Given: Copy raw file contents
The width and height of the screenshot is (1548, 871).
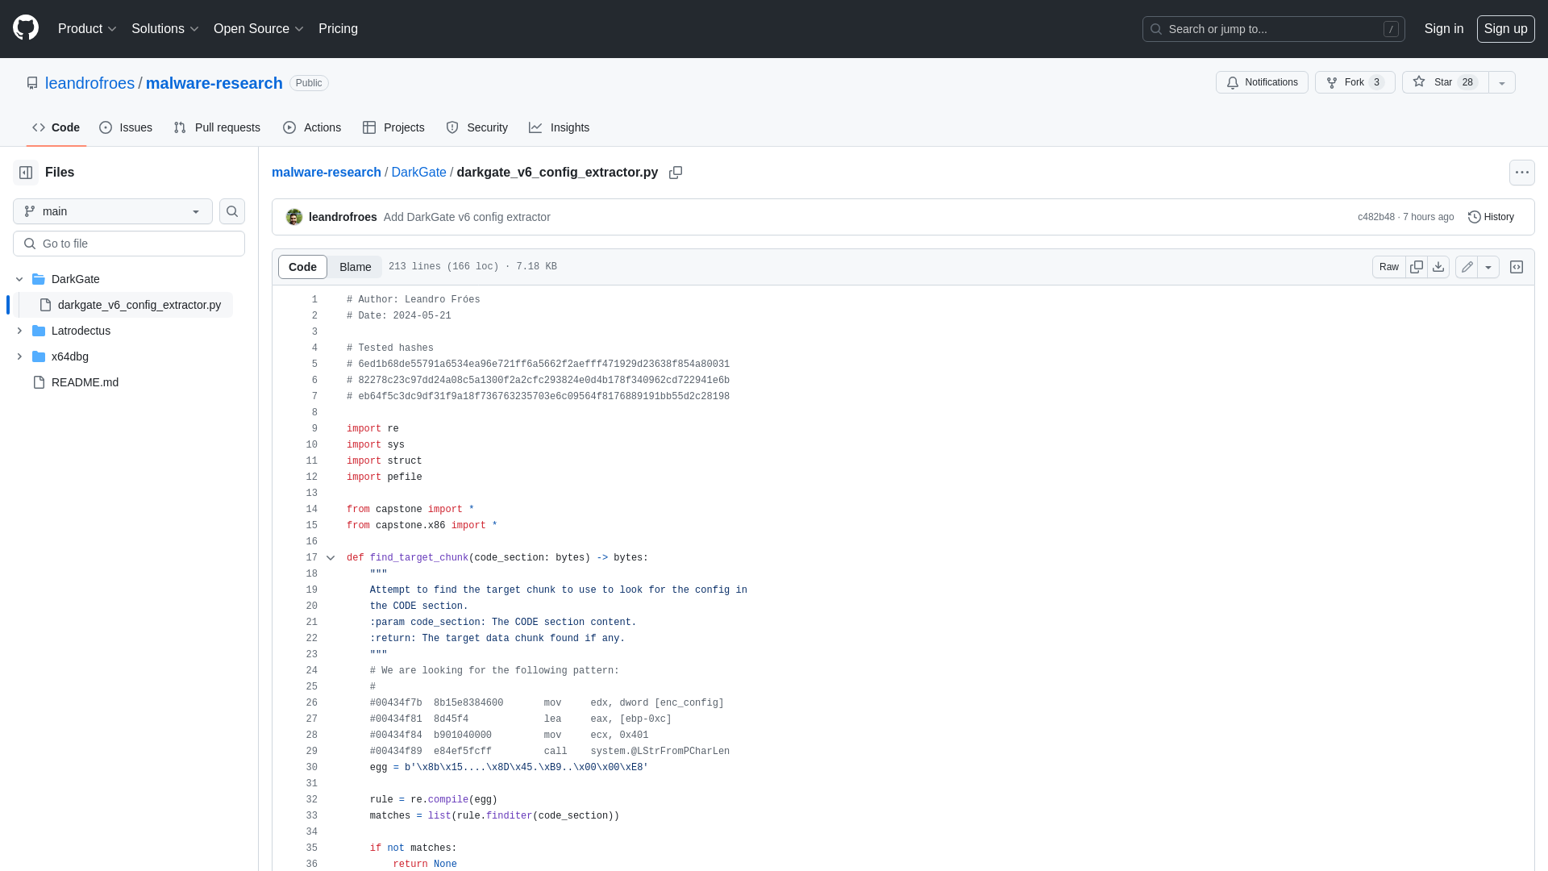Looking at the screenshot, I should coord(1417,267).
